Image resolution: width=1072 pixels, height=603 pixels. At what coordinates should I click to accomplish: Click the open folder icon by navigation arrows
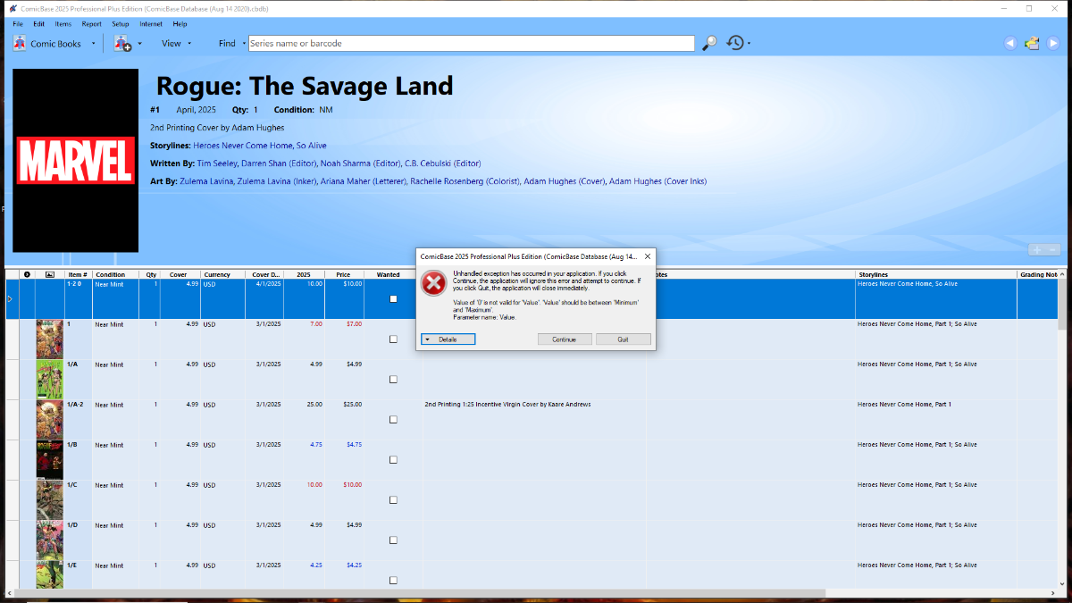tap(1032, 43)
